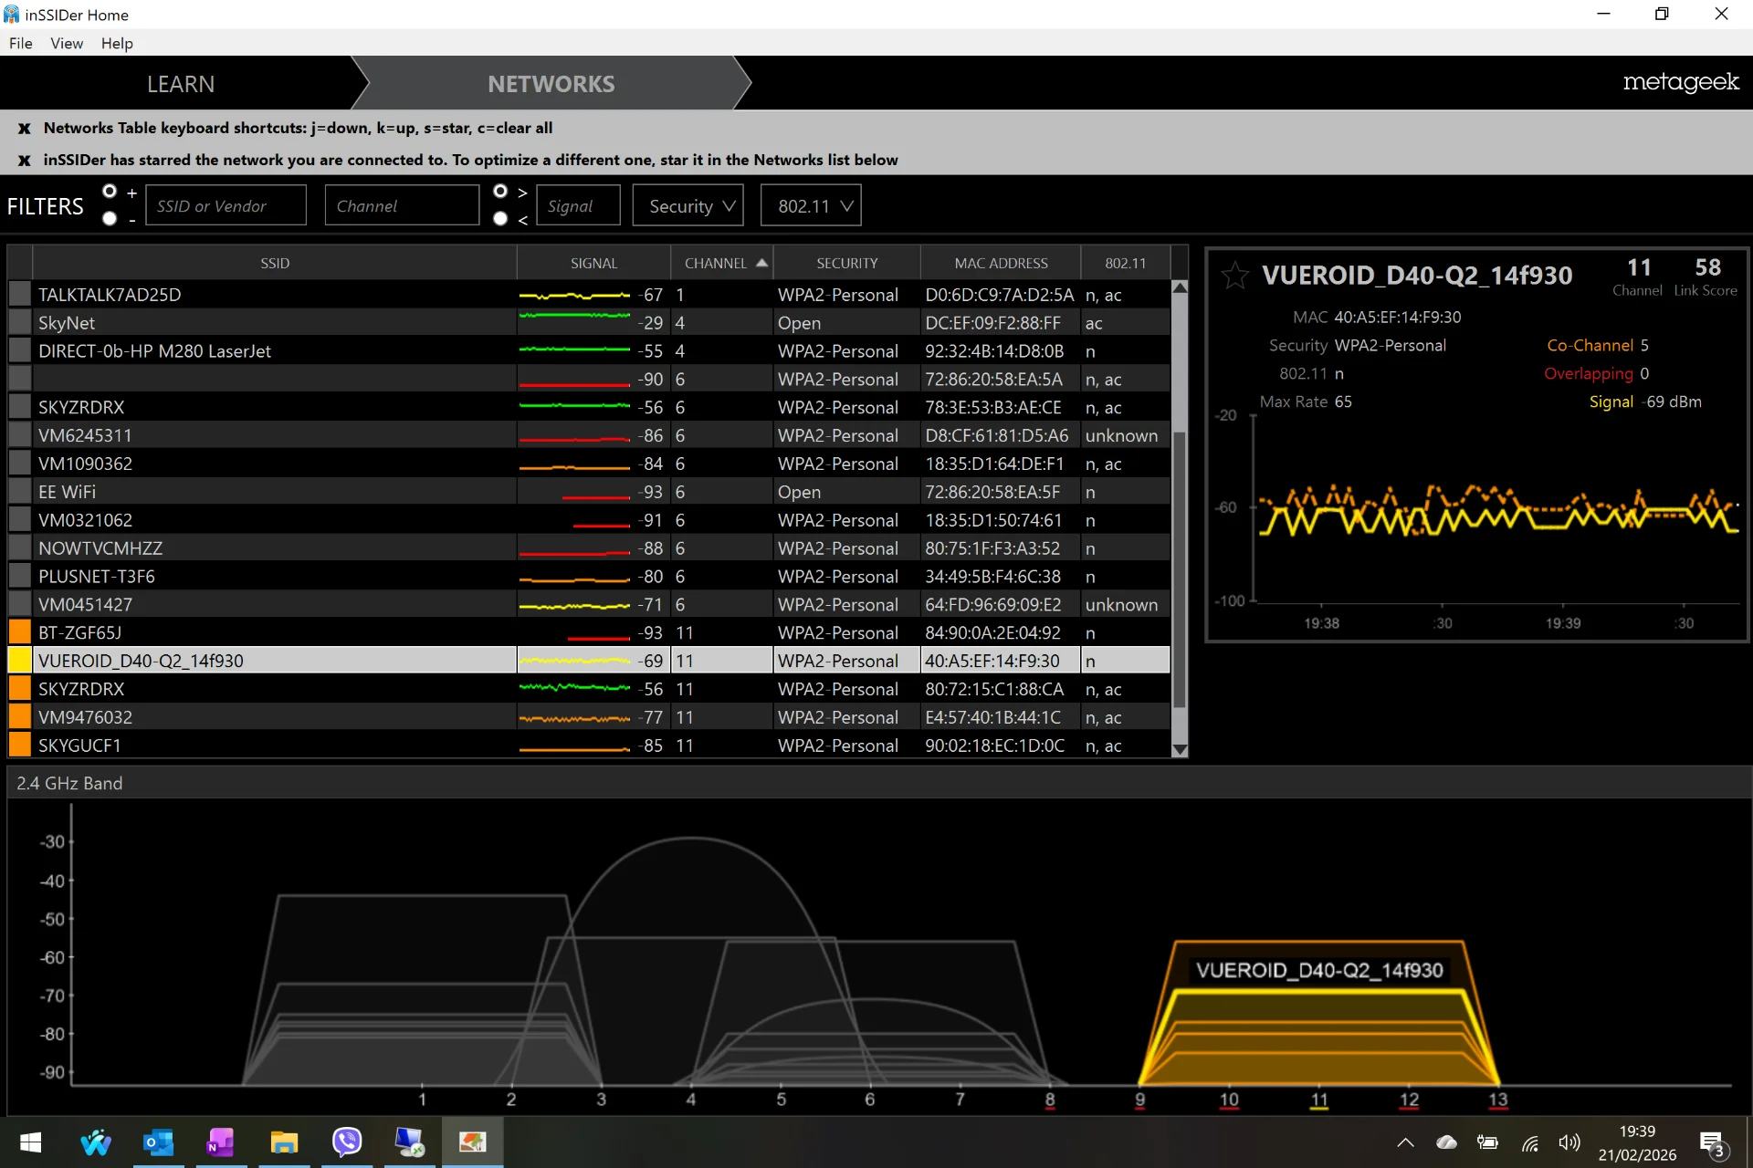Select the VM0451427 network row
Viewport: 1753px width, 1168px height.
click(x=589, y=605)
